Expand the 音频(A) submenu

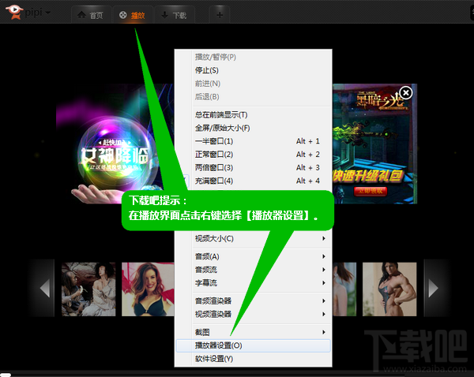tap(253, 257)
